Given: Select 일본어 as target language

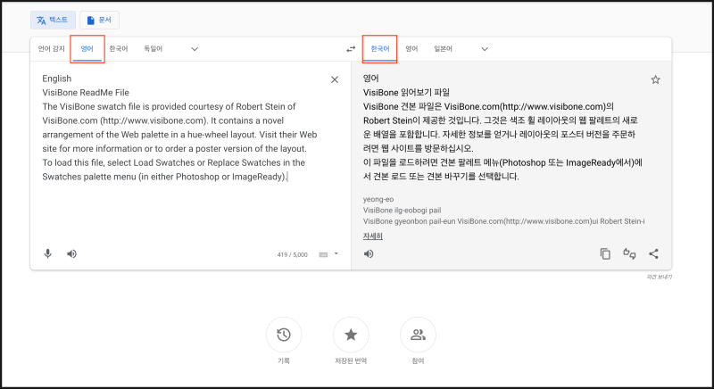Looking at the screenshot, I should point(443,49).
